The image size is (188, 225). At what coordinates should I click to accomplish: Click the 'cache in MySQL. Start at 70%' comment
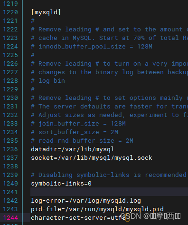110,38
